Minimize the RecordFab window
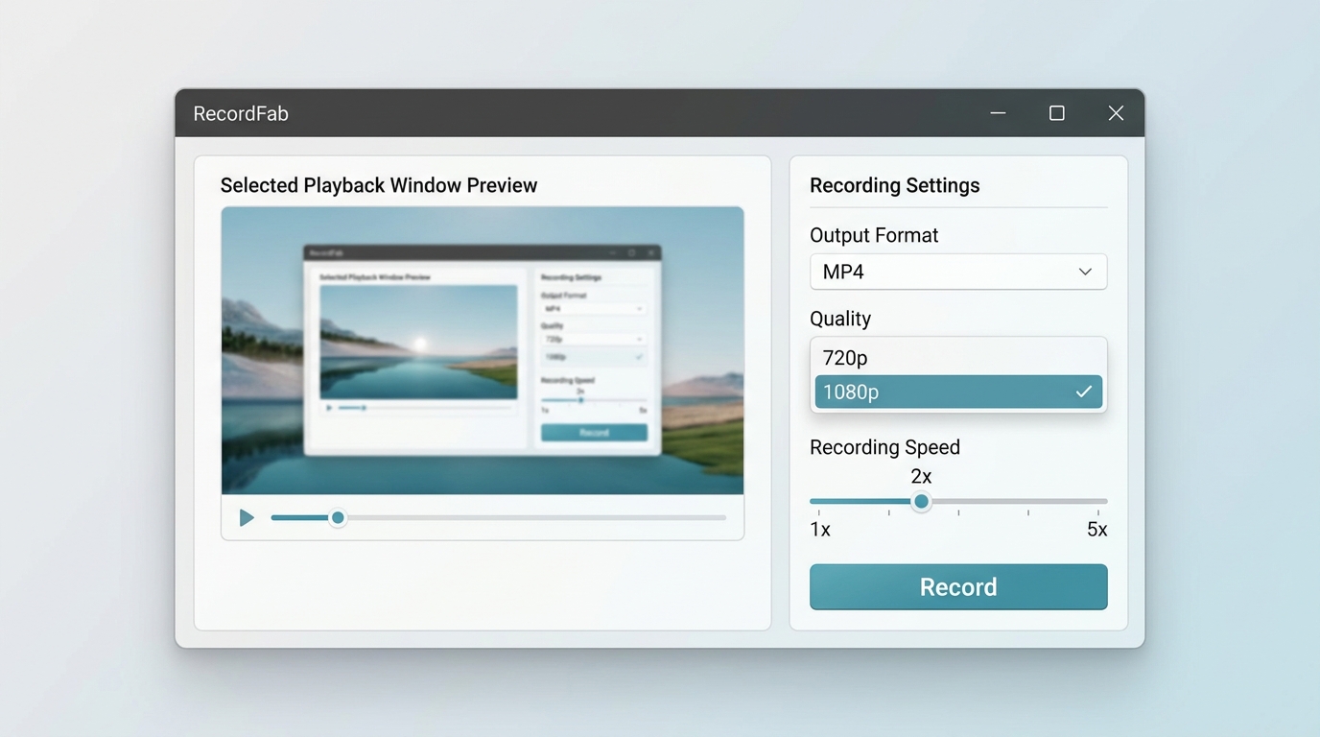The width and height of the screenshot is (1320, 737). (998, 113)
